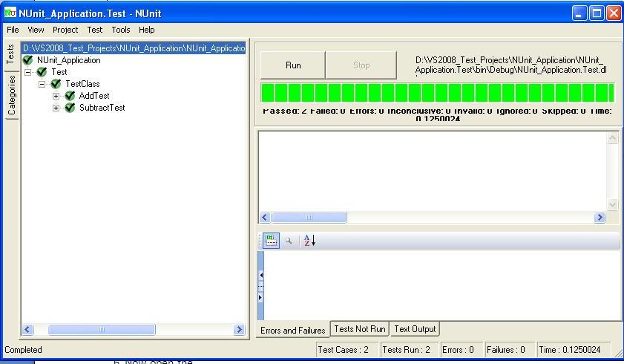Click inside the empty errors list box
The height and width of the screenshot is (364, 624).
(433, 172)
